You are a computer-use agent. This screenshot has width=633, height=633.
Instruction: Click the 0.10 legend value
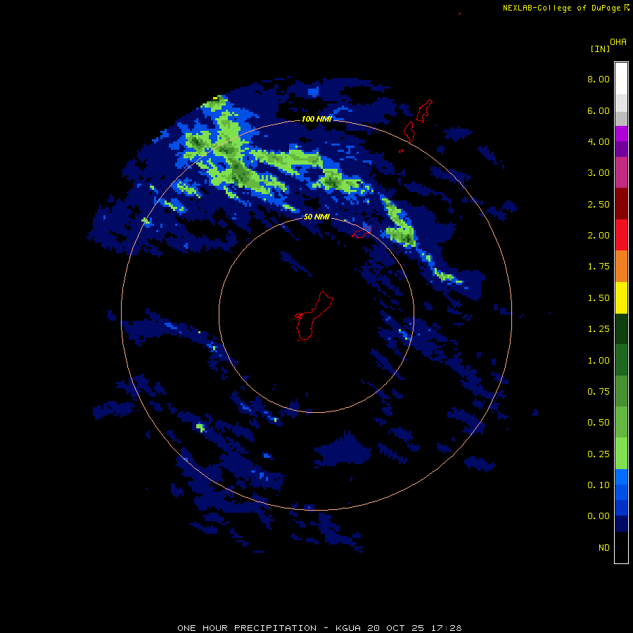click(x=599, y=485)
